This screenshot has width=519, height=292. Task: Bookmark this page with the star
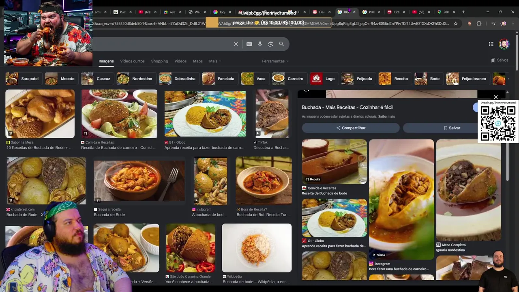coord(456,24)
